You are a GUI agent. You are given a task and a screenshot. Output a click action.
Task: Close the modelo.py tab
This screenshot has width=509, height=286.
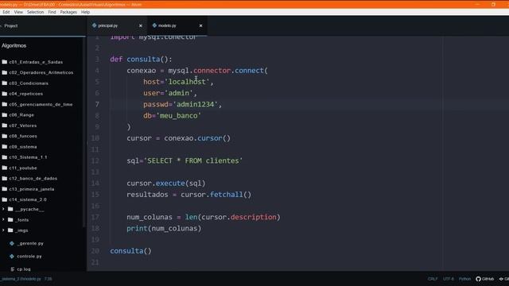coord(200,25)
